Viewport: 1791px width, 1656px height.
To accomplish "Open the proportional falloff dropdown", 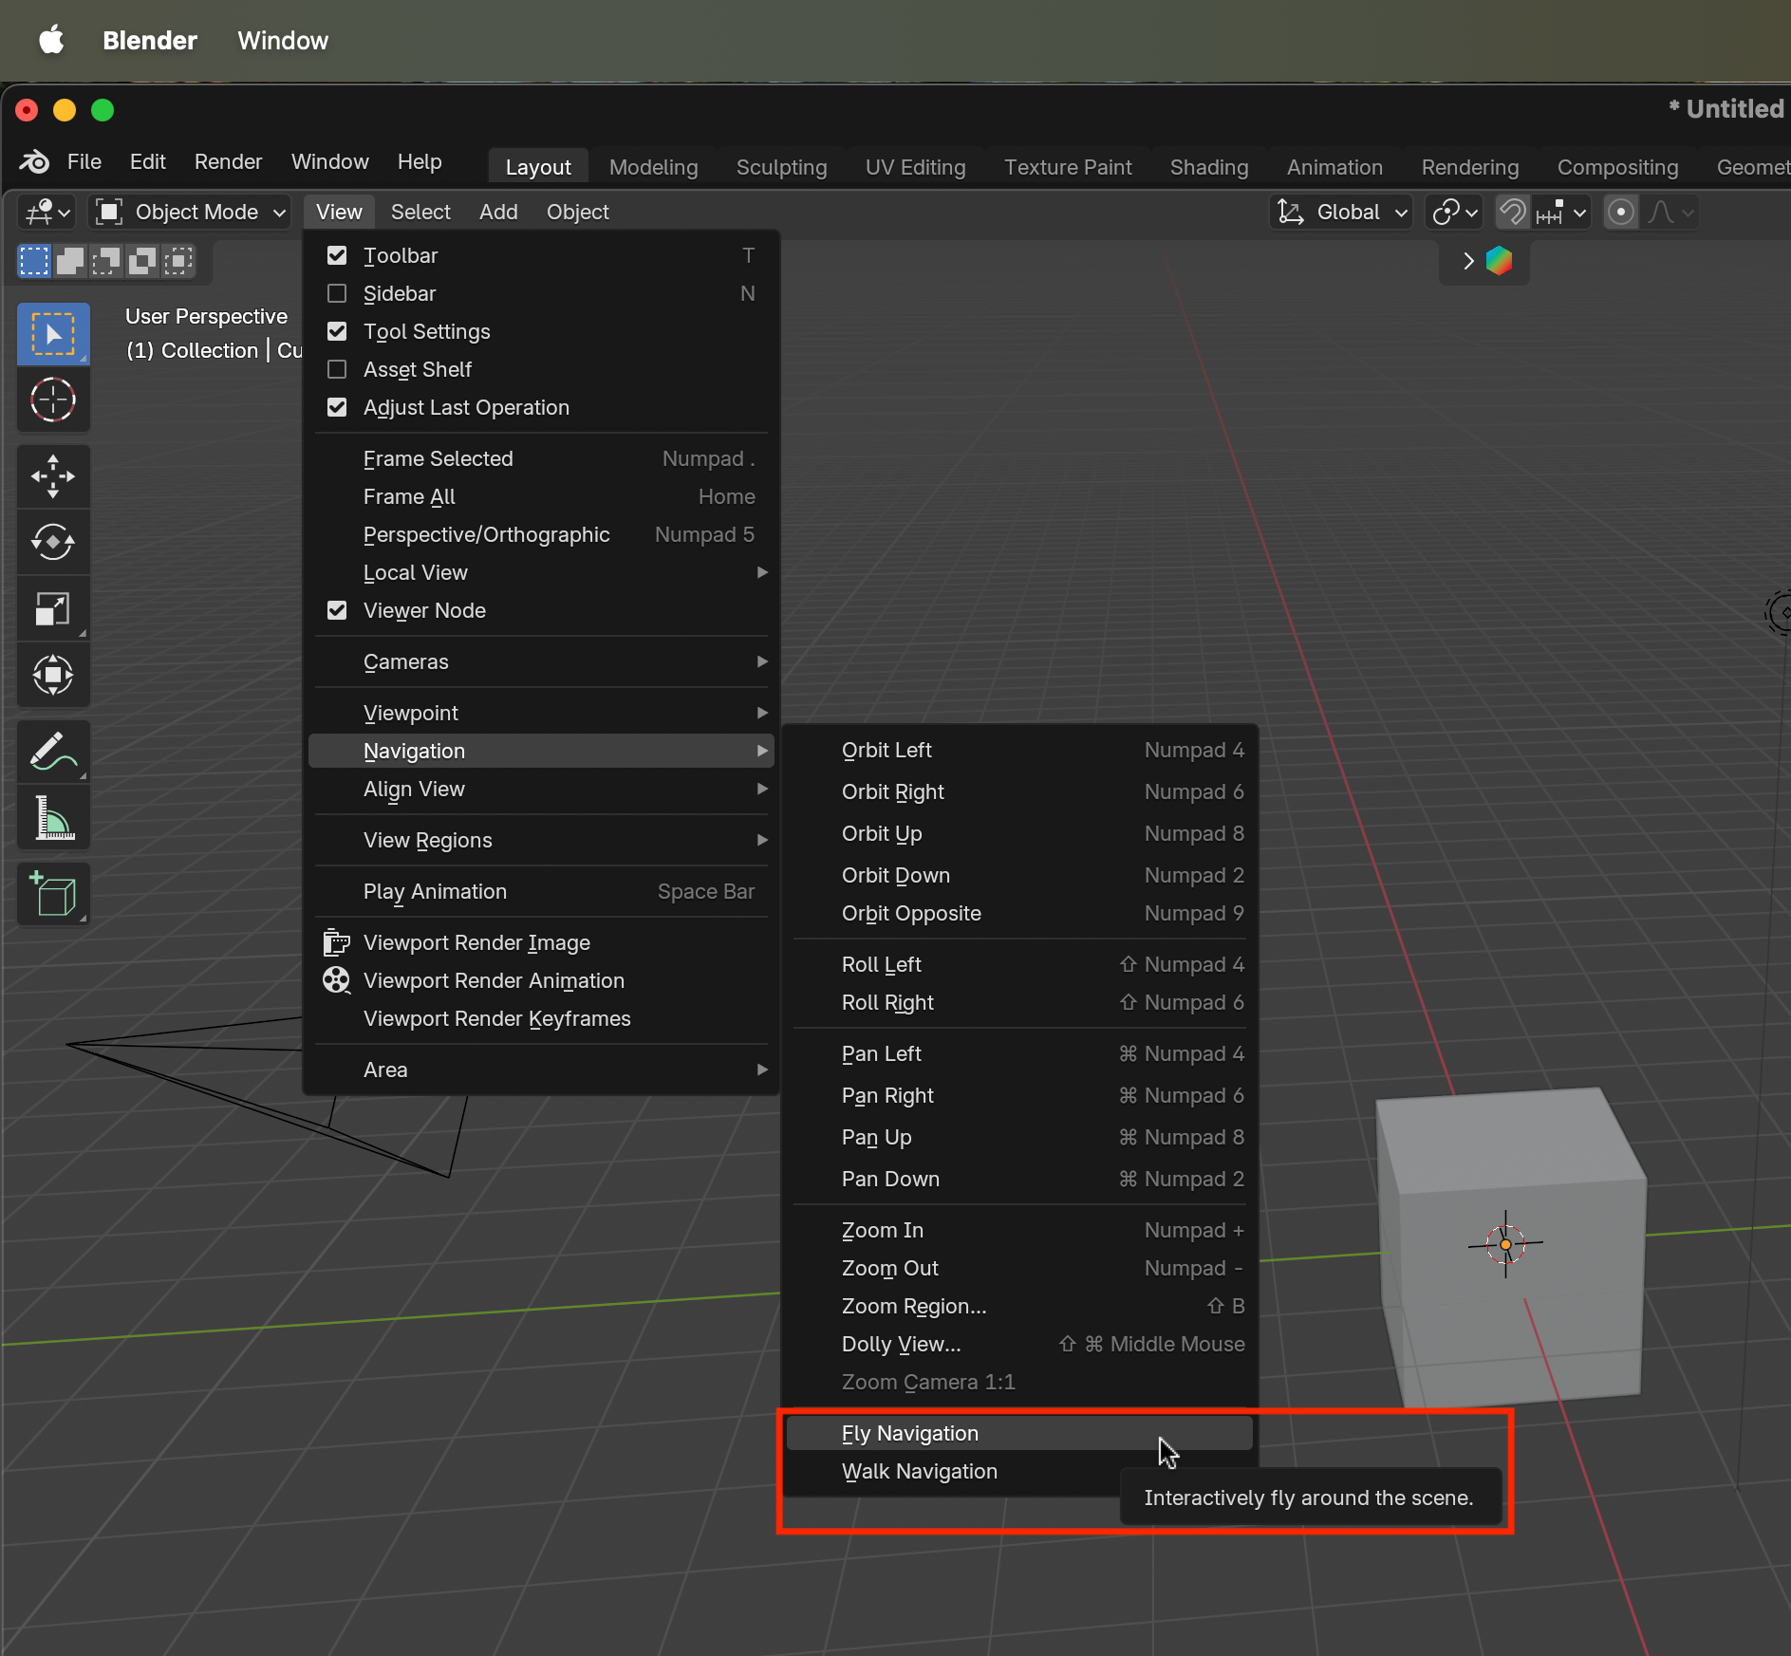I will tap(1670, 212).
